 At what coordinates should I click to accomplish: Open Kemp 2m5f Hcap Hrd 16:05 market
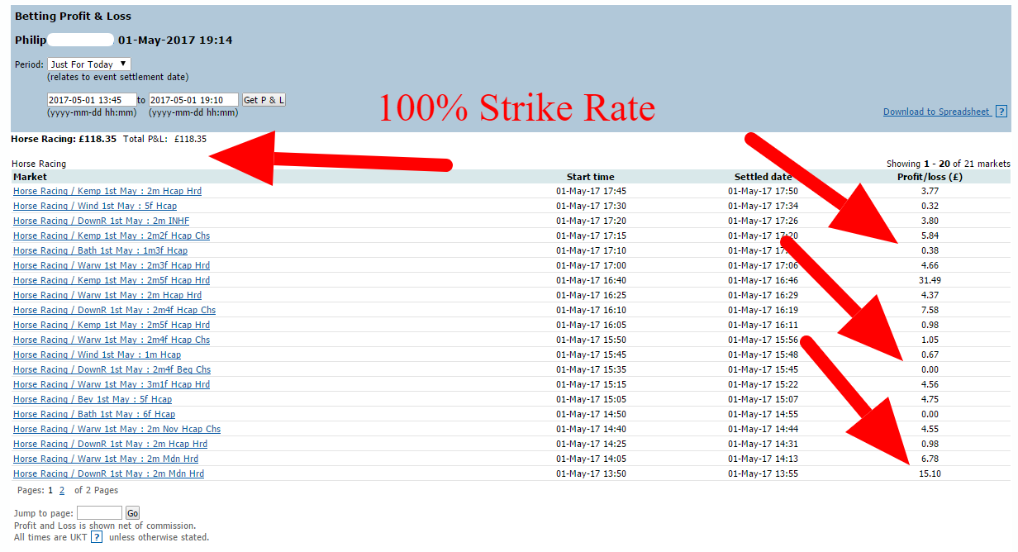(112, 325)
